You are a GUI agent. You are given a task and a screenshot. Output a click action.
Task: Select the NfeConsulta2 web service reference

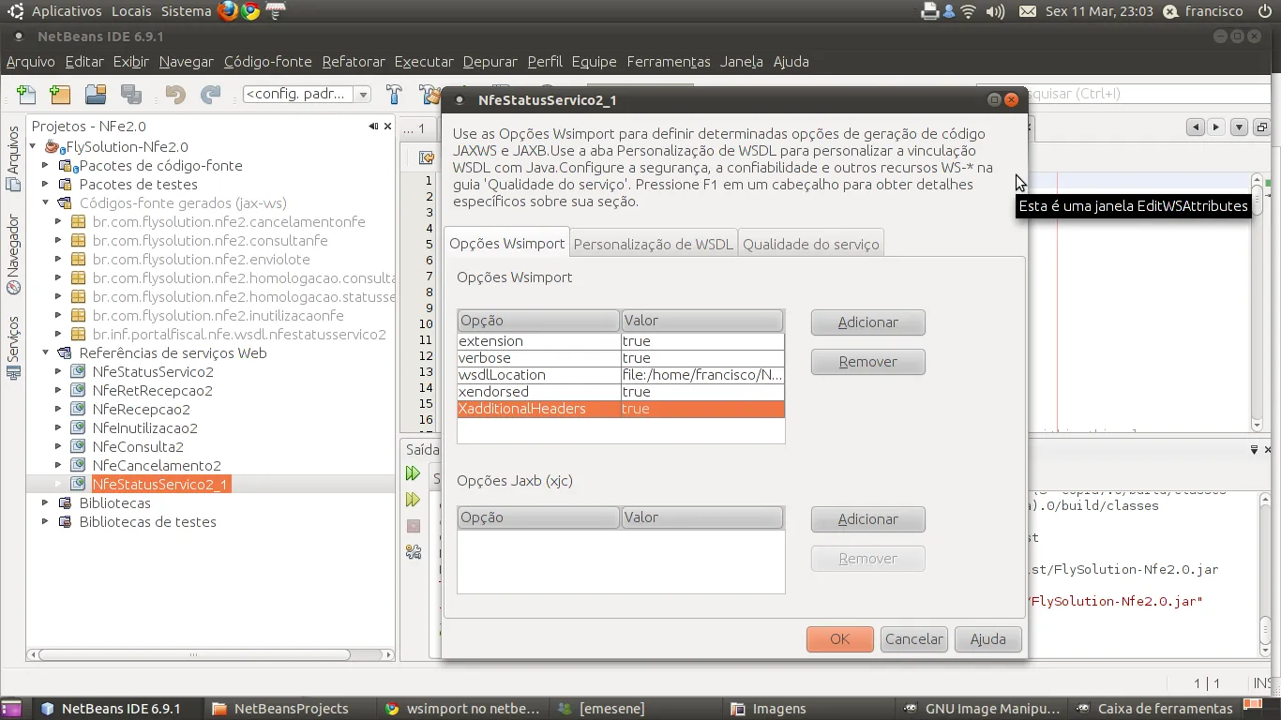pos(138,446)
